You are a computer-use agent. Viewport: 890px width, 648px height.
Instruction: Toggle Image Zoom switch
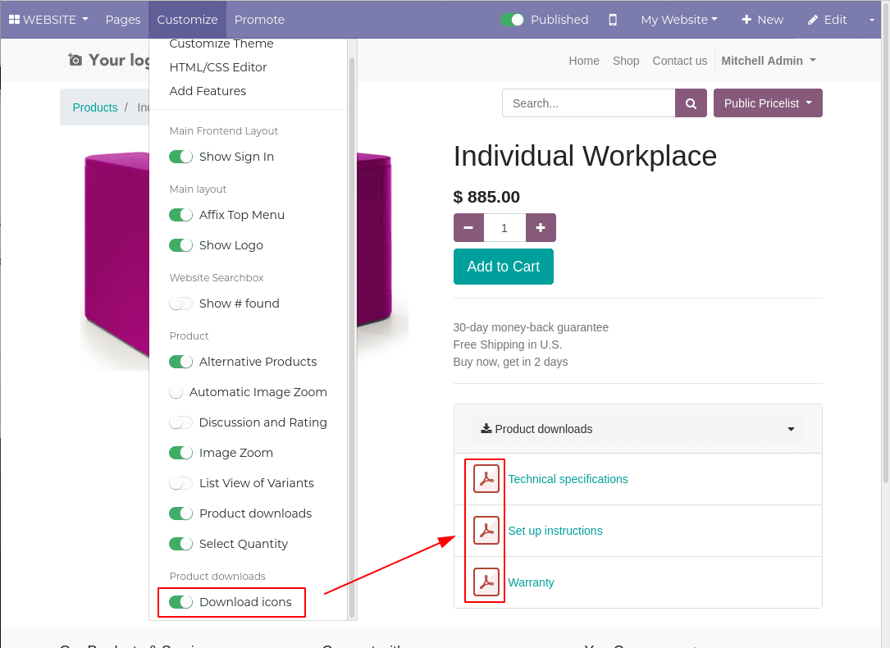click(x=181, y=453)
